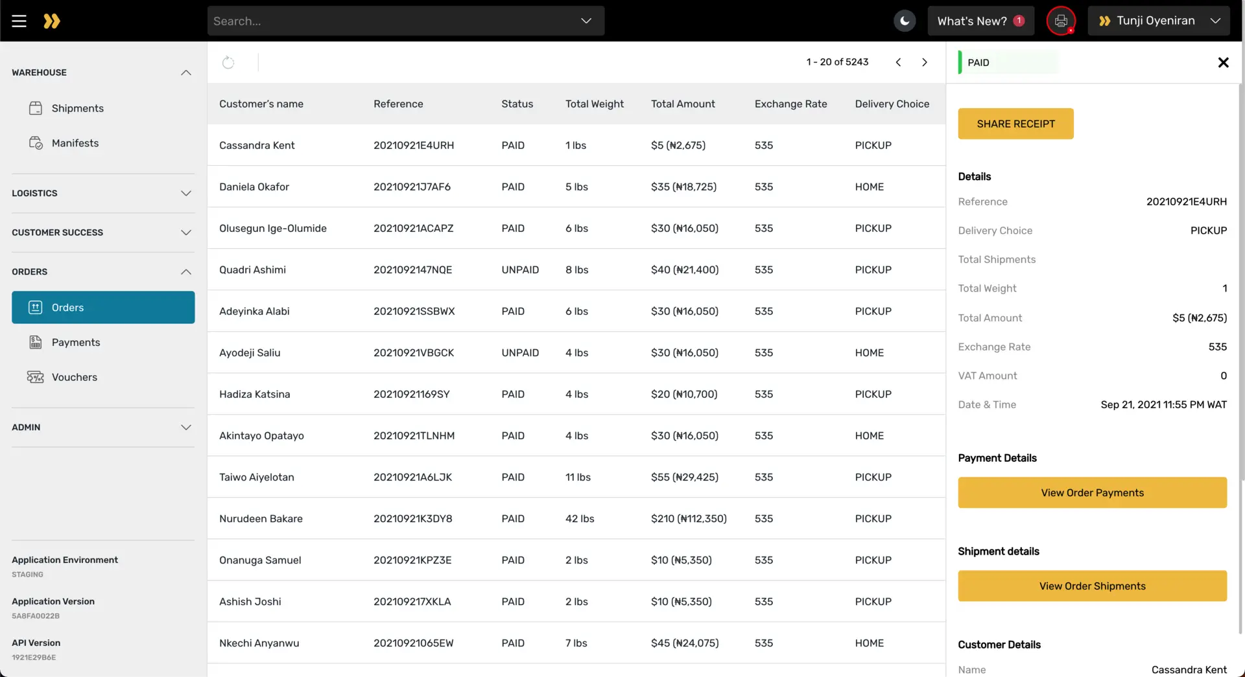Select Taiwo Aiyelotan's order row

coord(576,477)
